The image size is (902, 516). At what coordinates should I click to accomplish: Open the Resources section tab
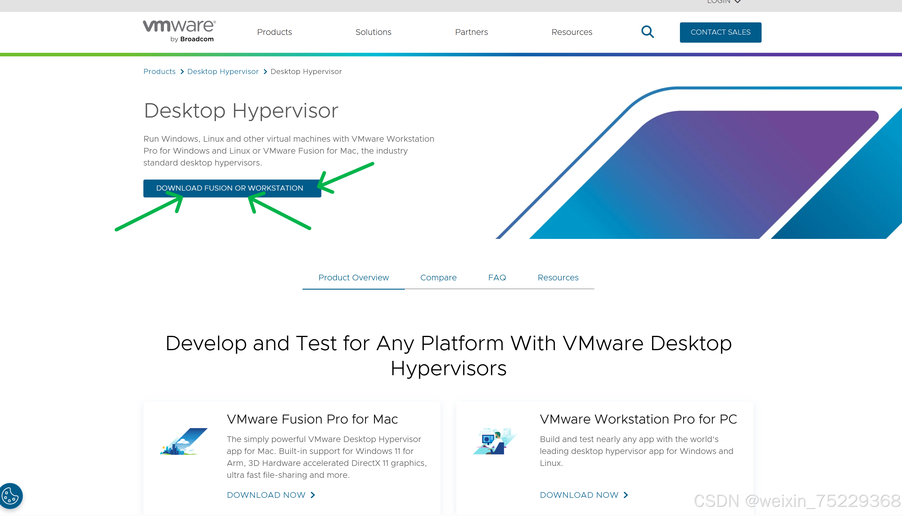tap(558, 277)
